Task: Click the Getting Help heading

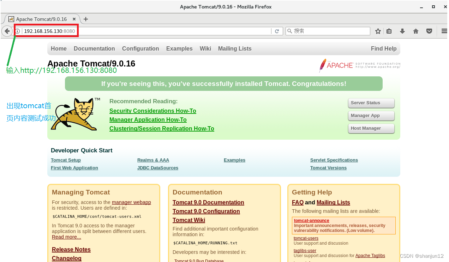Action: point(312,192)
